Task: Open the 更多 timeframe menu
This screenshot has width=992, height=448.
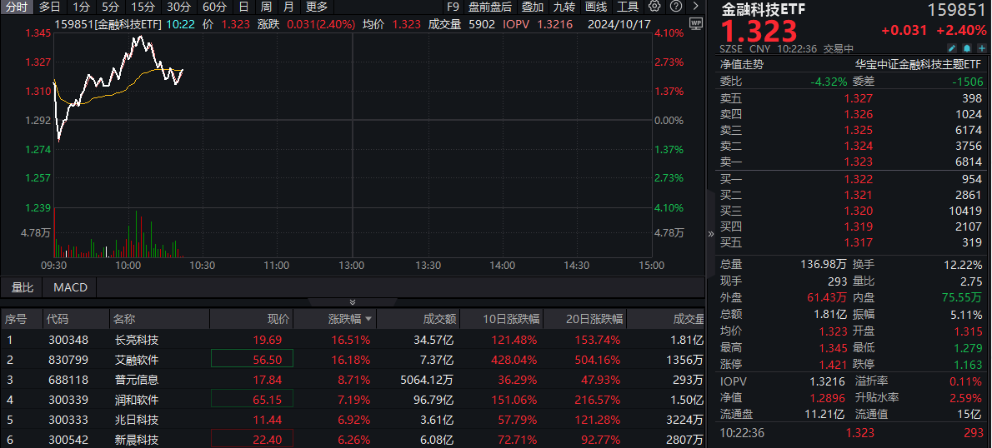Action: pos(317,7)
